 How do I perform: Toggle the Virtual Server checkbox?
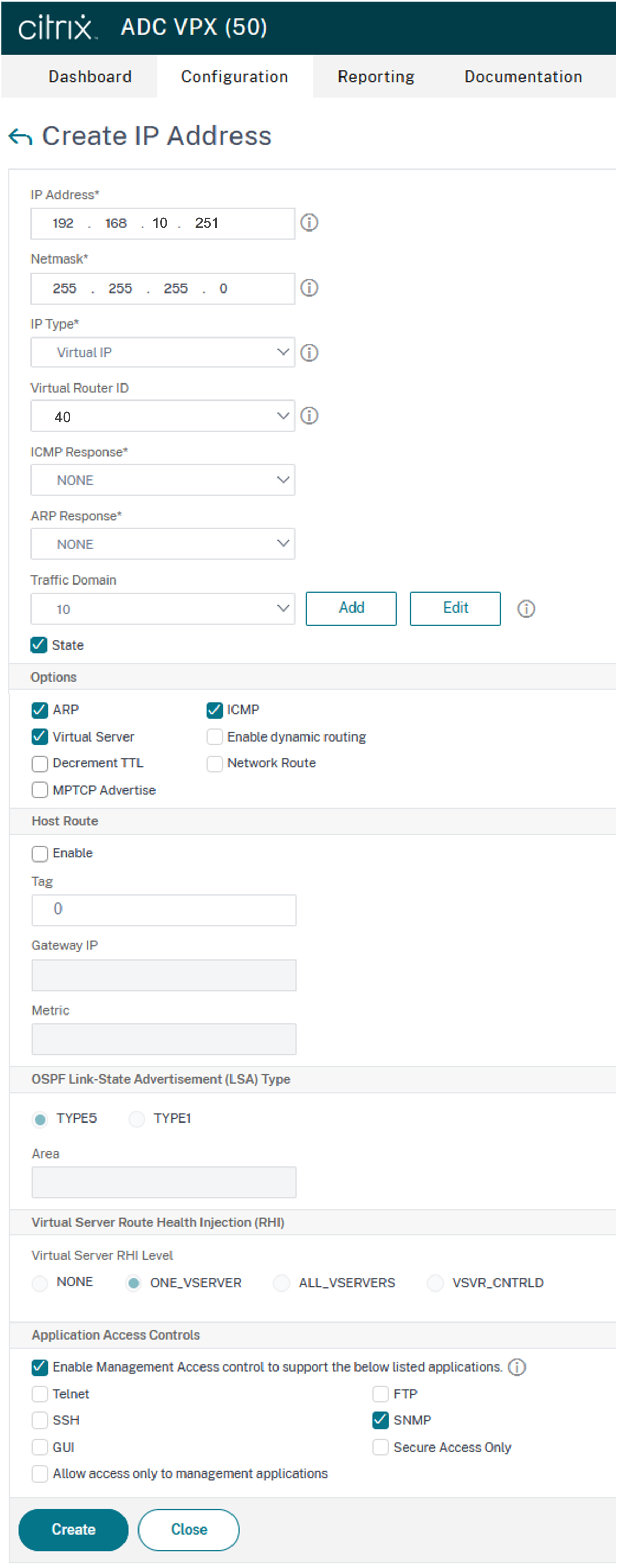coord(40,737)
